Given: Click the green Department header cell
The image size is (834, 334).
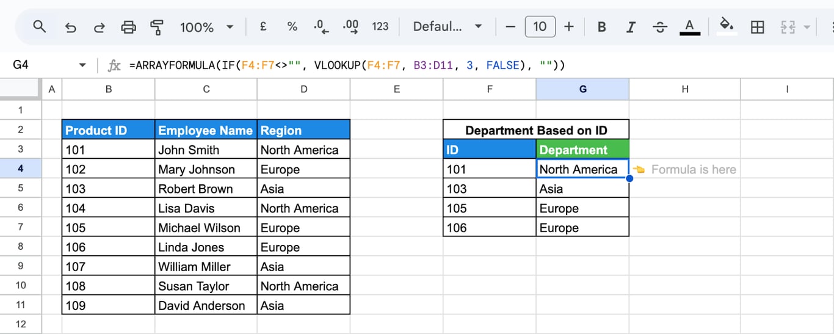Looking at the screenshot, I should pos(582,150).
